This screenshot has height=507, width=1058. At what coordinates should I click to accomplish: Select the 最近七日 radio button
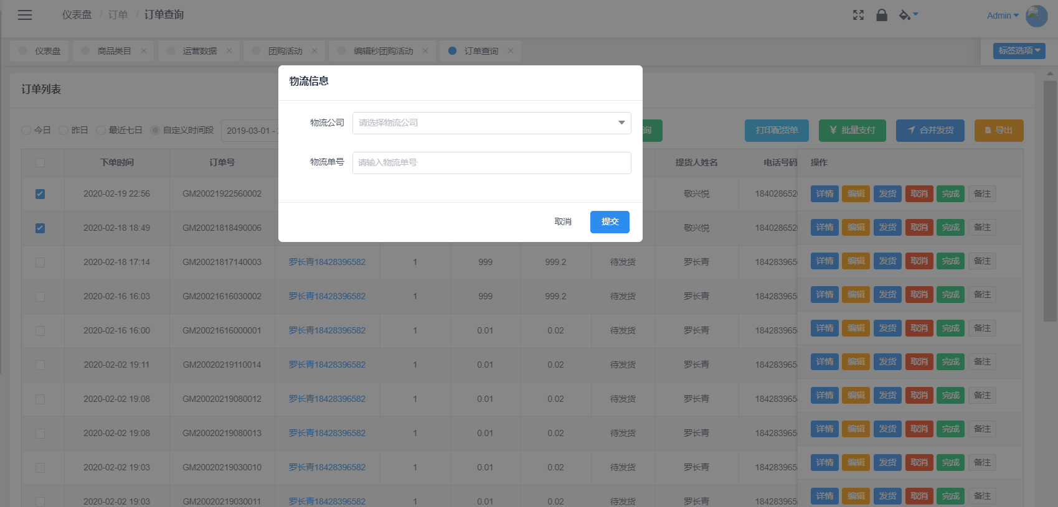(x=101, y=130)
